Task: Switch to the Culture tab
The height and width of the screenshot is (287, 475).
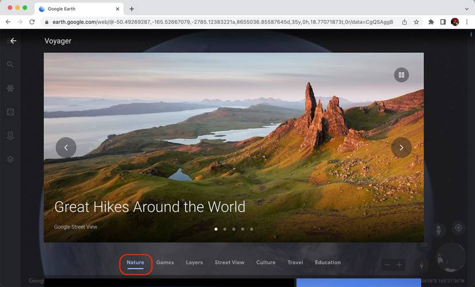Action: coord(265,262)
